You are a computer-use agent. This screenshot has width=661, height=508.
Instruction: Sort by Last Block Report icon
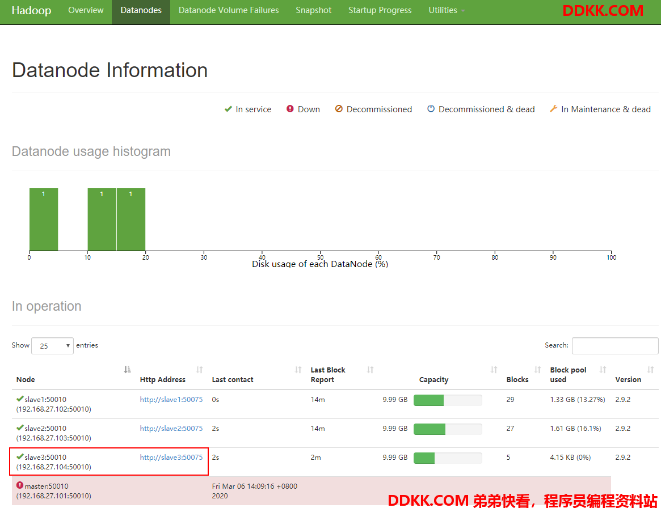tap(370, 370)
